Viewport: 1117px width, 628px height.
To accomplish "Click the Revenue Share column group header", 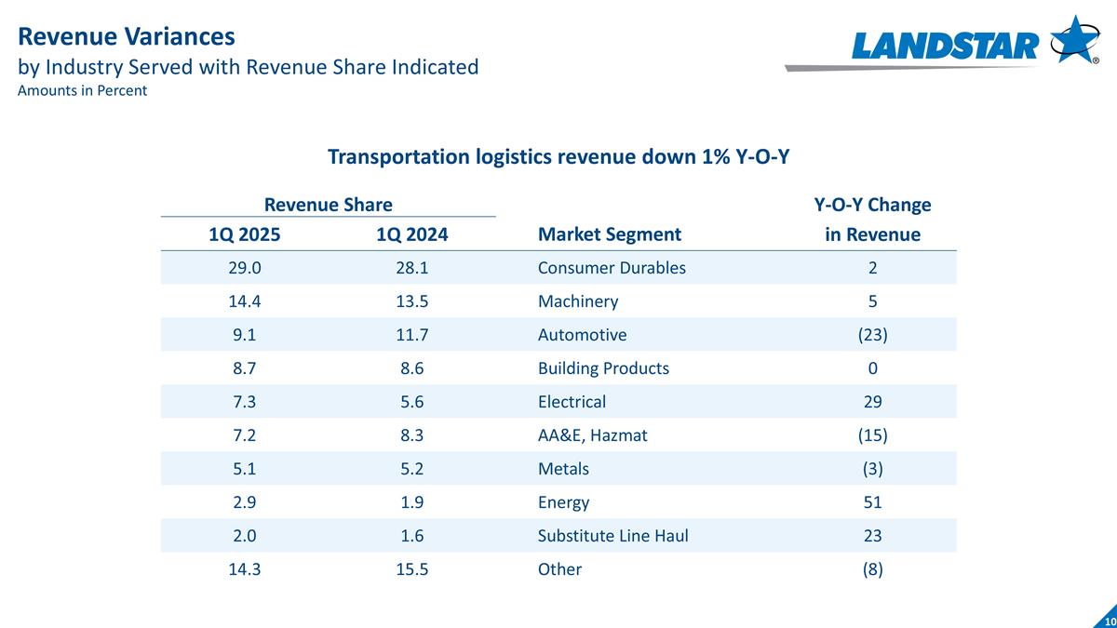I will 328,205.
